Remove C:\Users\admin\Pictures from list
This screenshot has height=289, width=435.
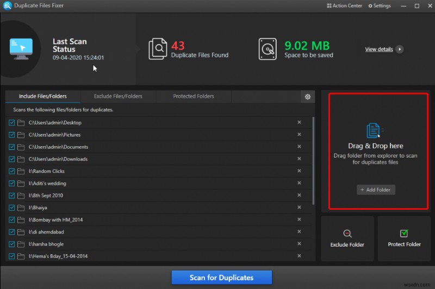299,134
